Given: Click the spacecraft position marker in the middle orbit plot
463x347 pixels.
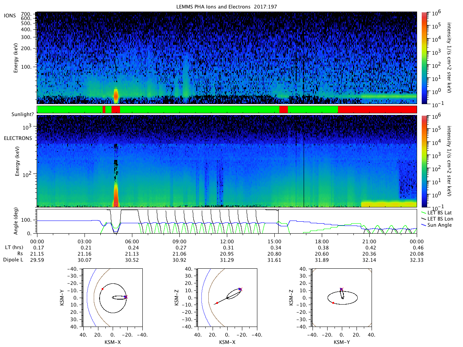Looking at the screenshot, I should point(240,289).
